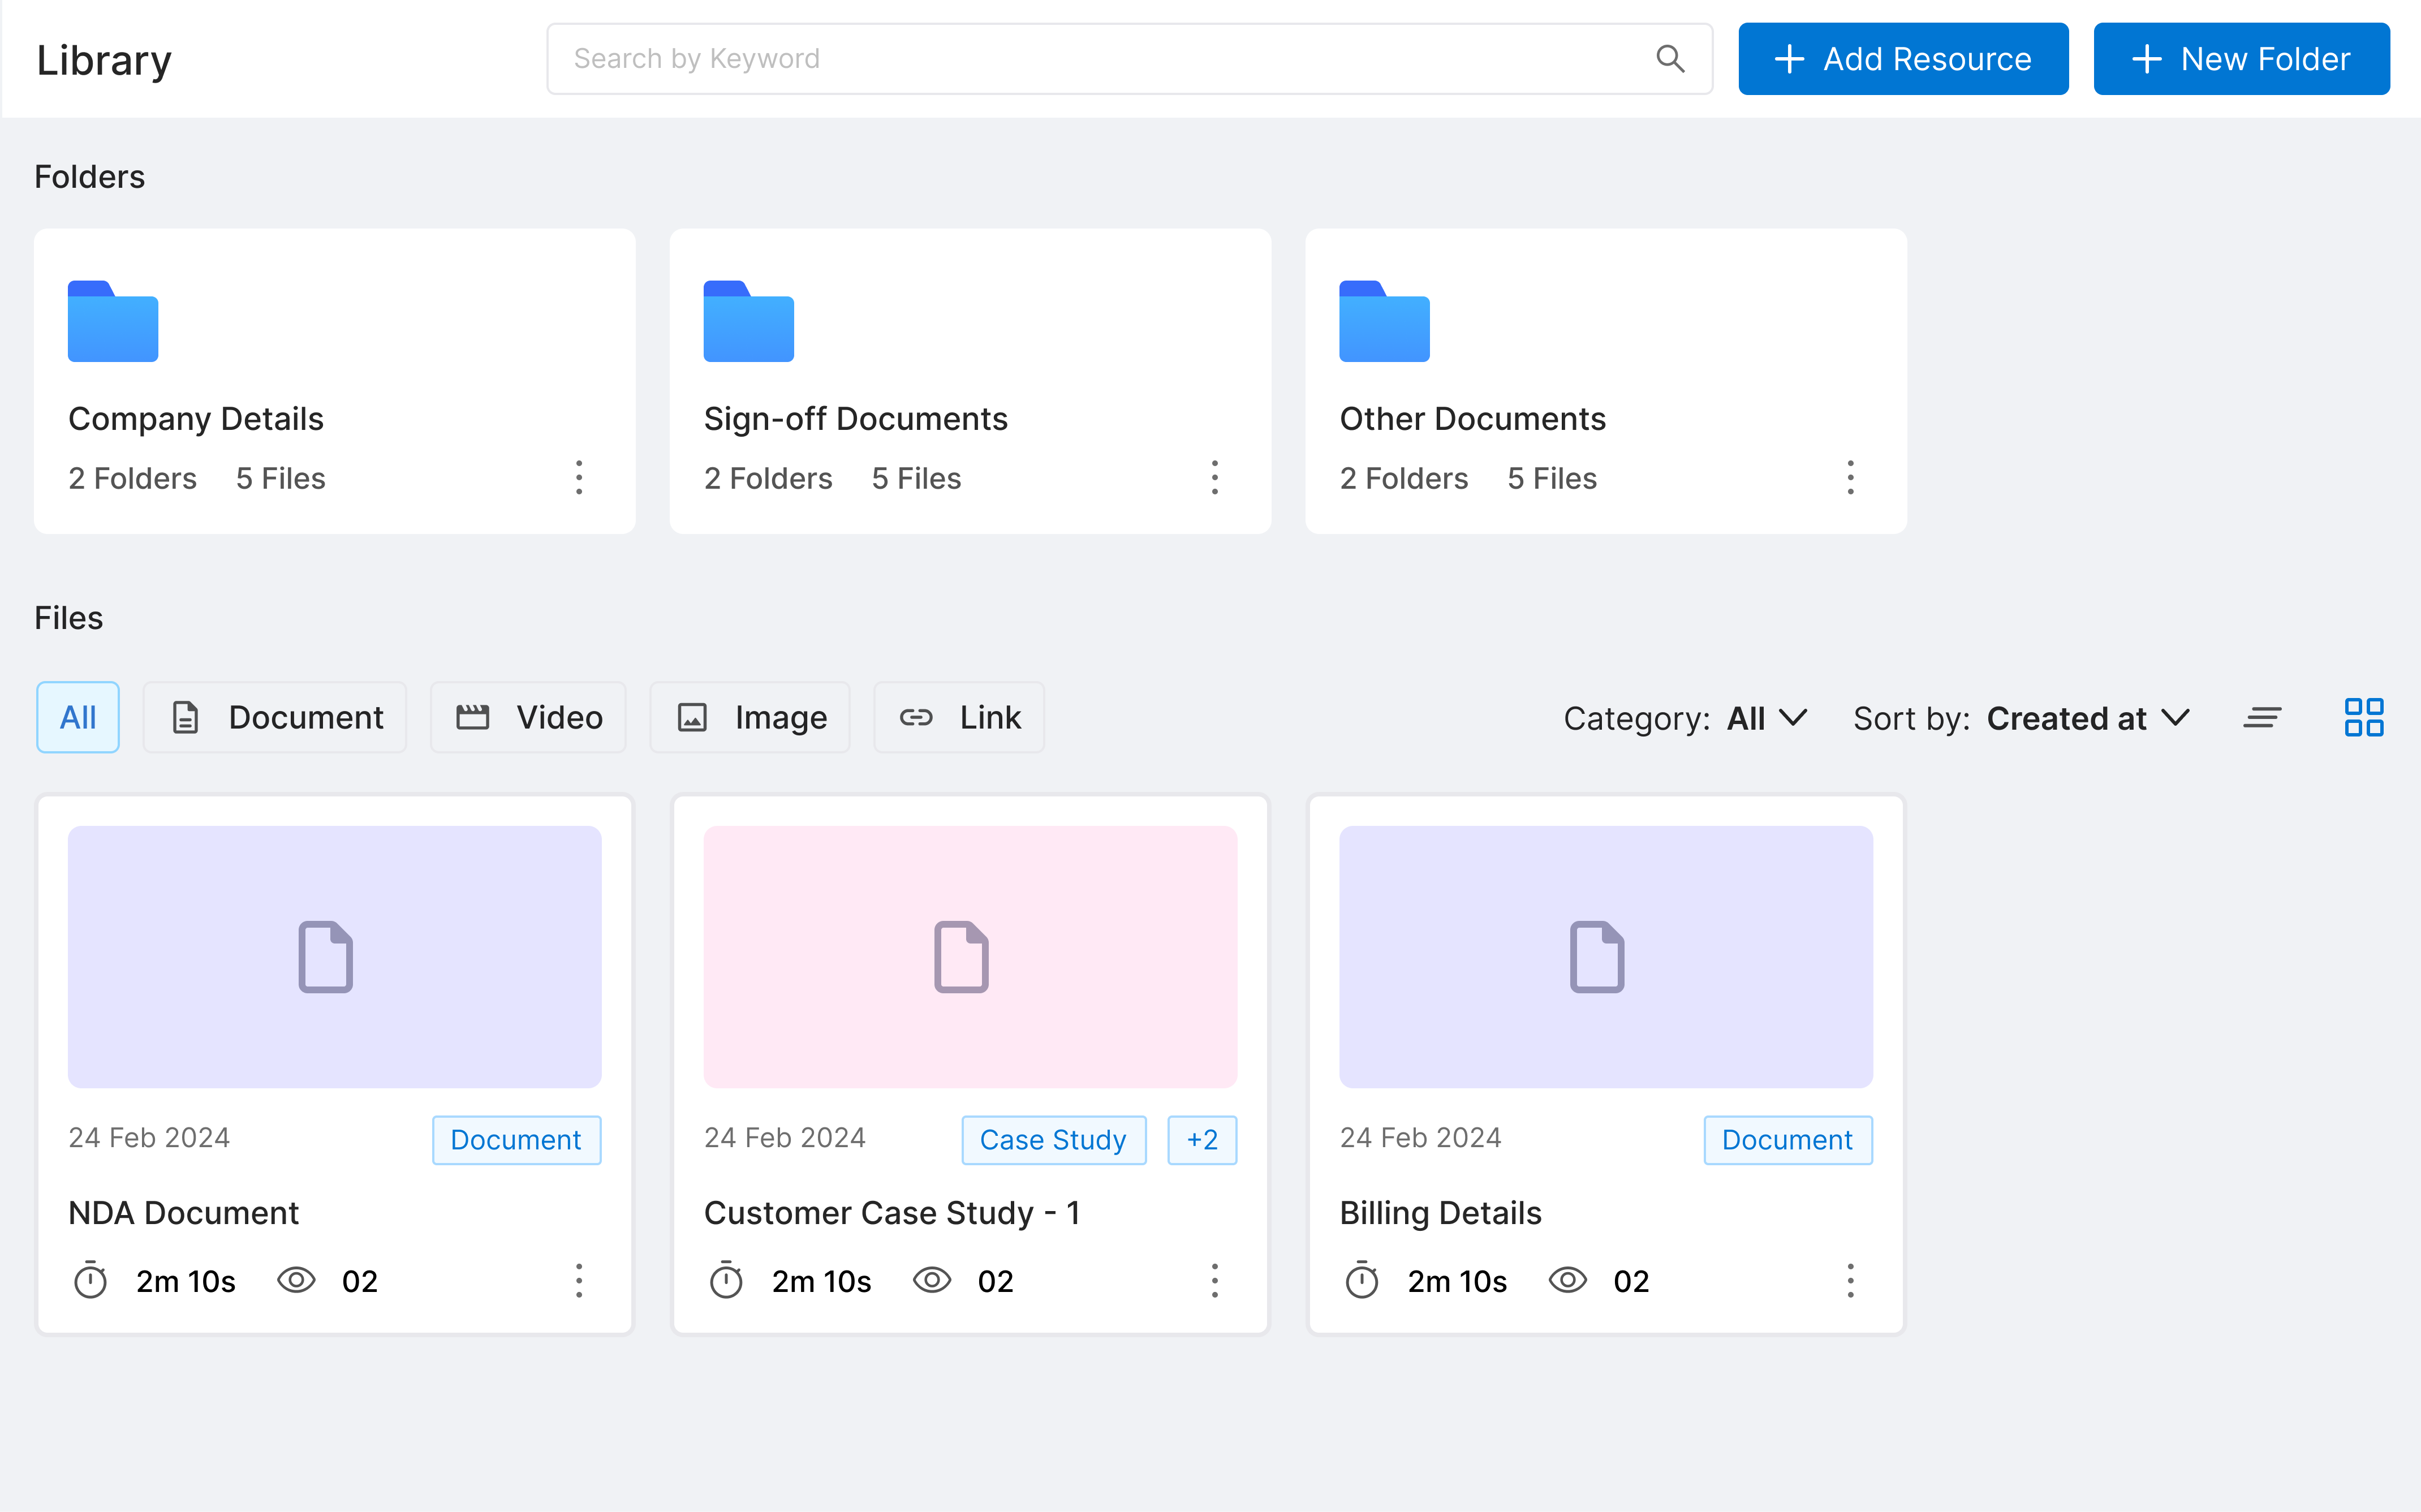Open the Customer Case Study thumbnail
The width and height of the screenshot is (2421, 1512).
point(971,957)
